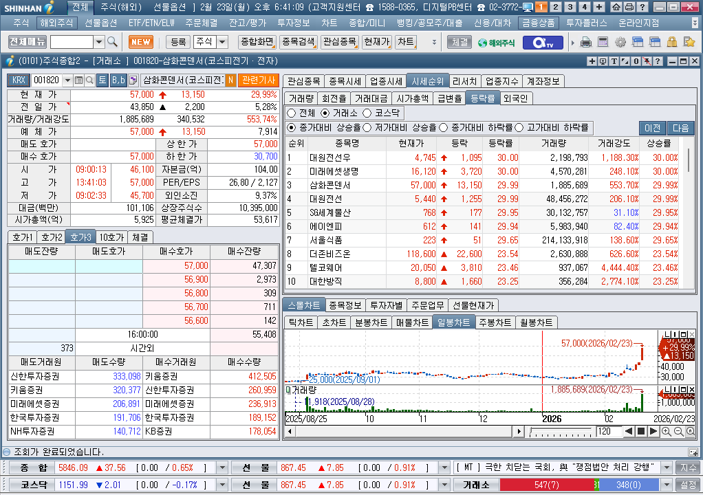This screenshot has width=703, height=495.
Task: Click the chart bar count field showing 120
Action: pos(608,431)
